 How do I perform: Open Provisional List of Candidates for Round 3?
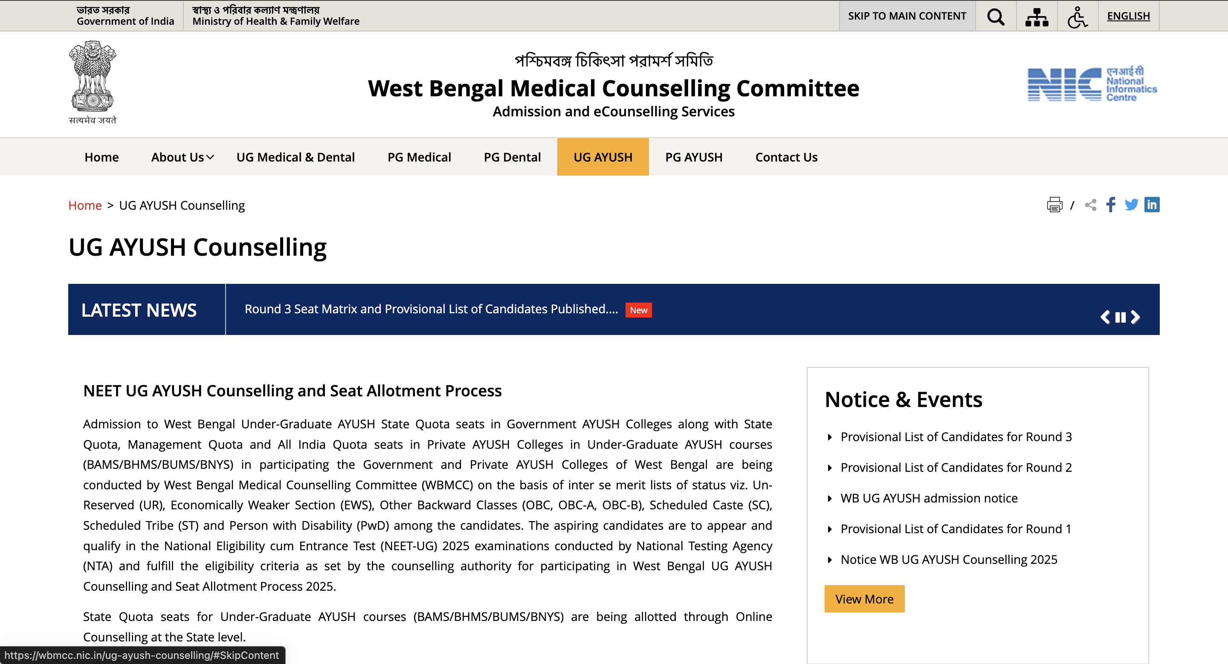tap(956, 437)
